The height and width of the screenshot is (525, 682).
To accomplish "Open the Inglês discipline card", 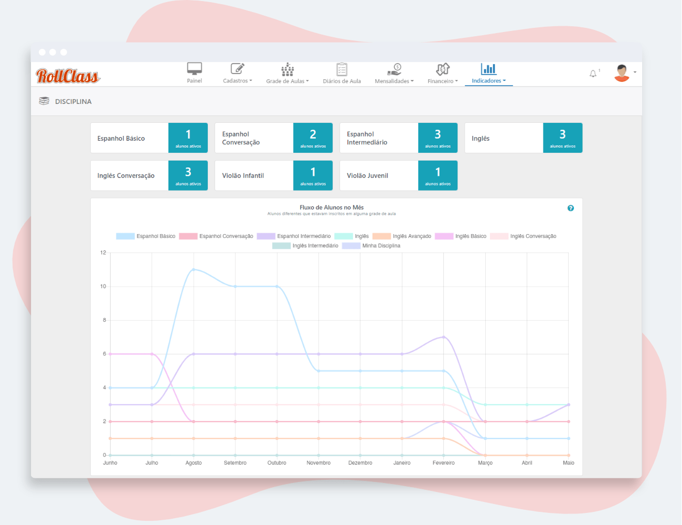I will pos(524,138).
